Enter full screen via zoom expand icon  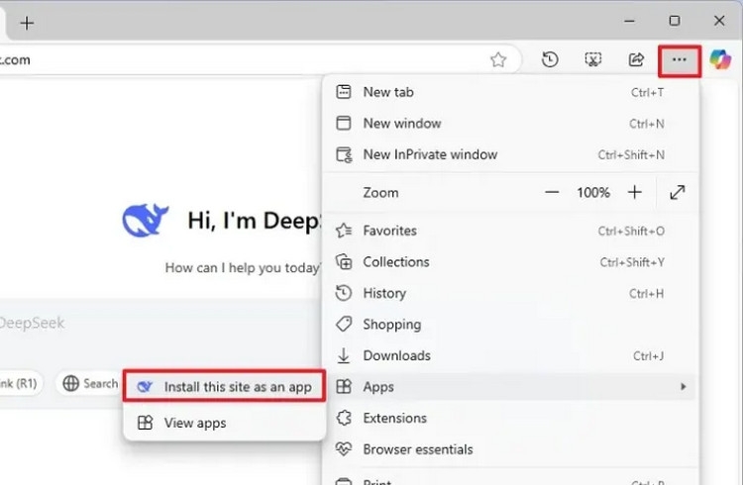tap(678, 192)
